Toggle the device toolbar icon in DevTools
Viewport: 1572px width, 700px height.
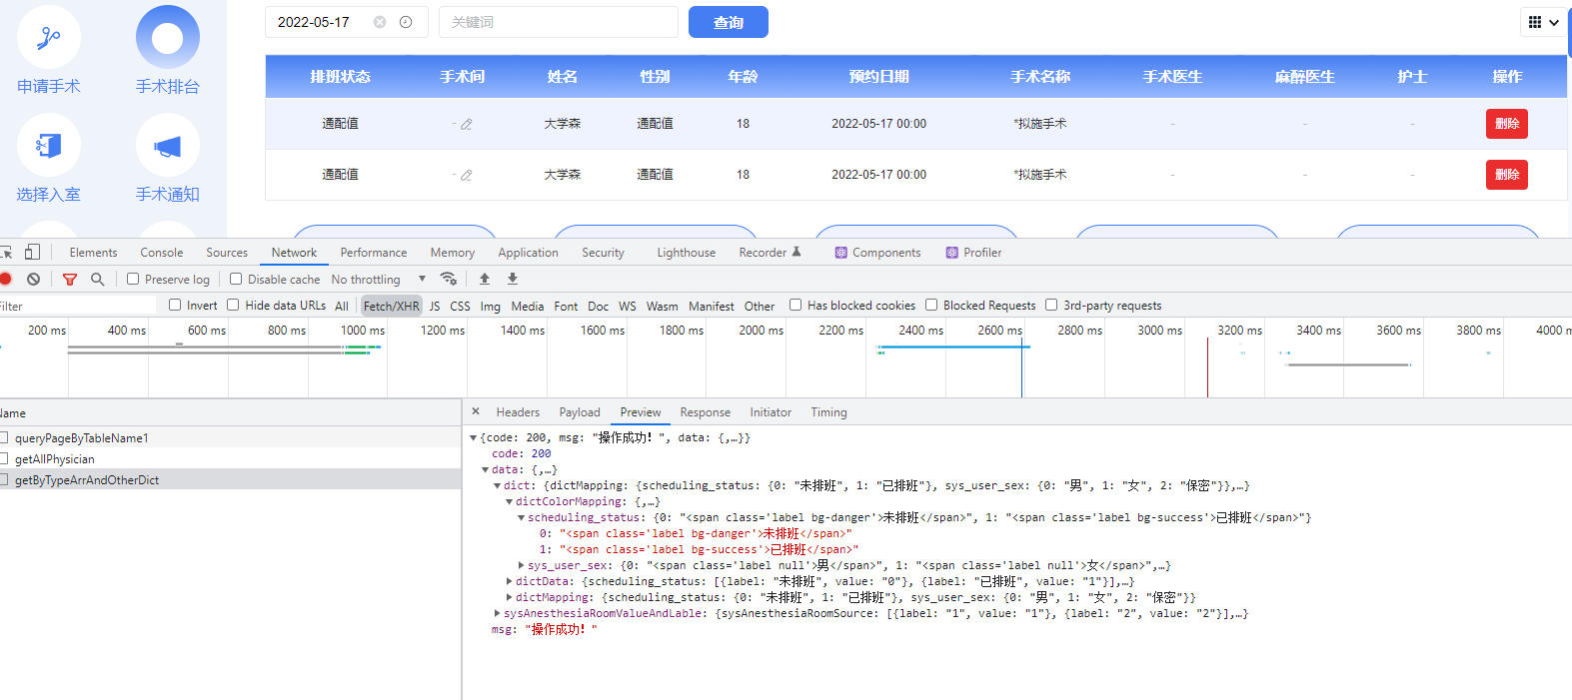click(x=33, y=252)
